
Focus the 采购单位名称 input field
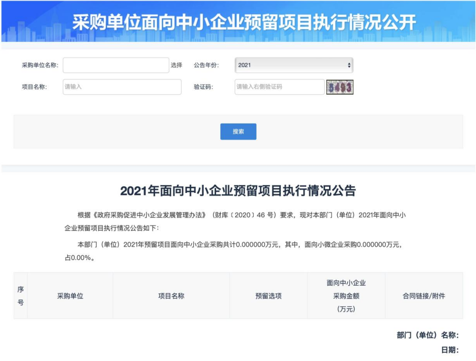click(x=116, y=65)
